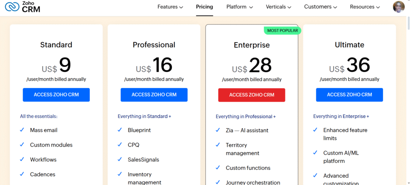Click the Mass email feature
This screenshot has height=185, width=411.
[x=43, y=130]
